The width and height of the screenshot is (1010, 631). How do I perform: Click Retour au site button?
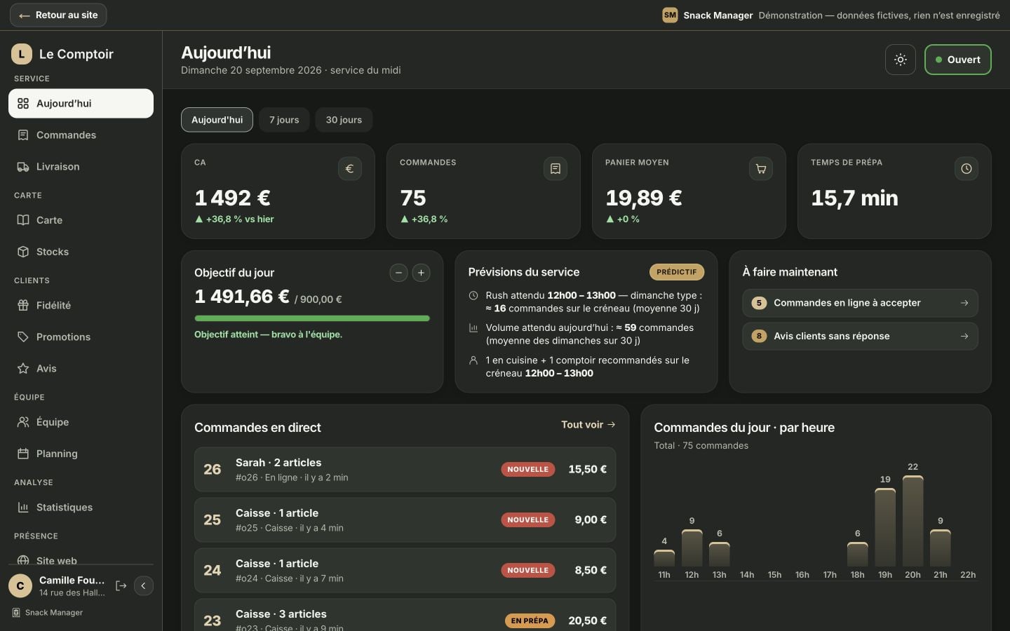(x=58, y=15)
